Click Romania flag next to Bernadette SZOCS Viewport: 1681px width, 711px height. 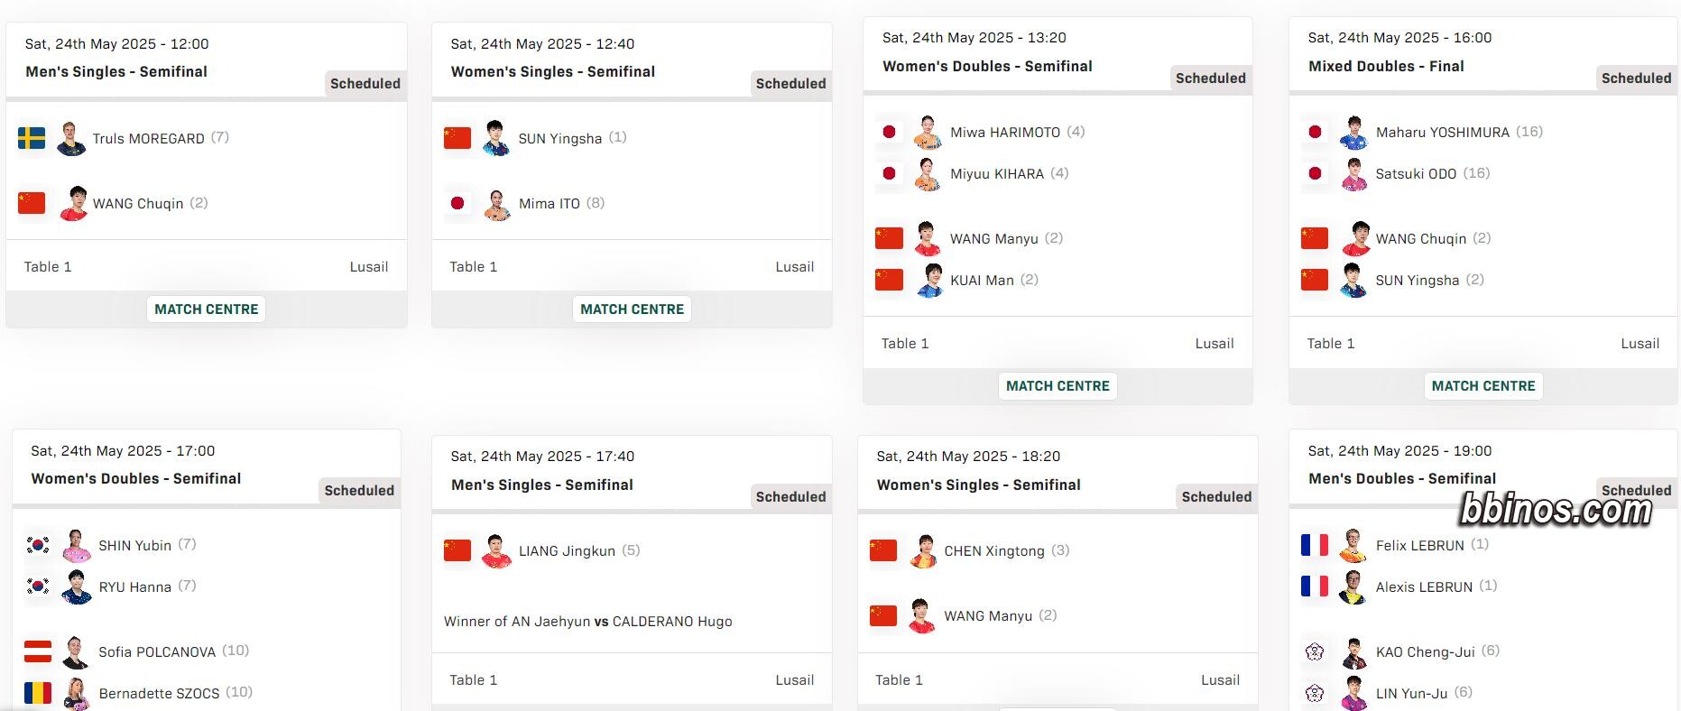[38, 693]
